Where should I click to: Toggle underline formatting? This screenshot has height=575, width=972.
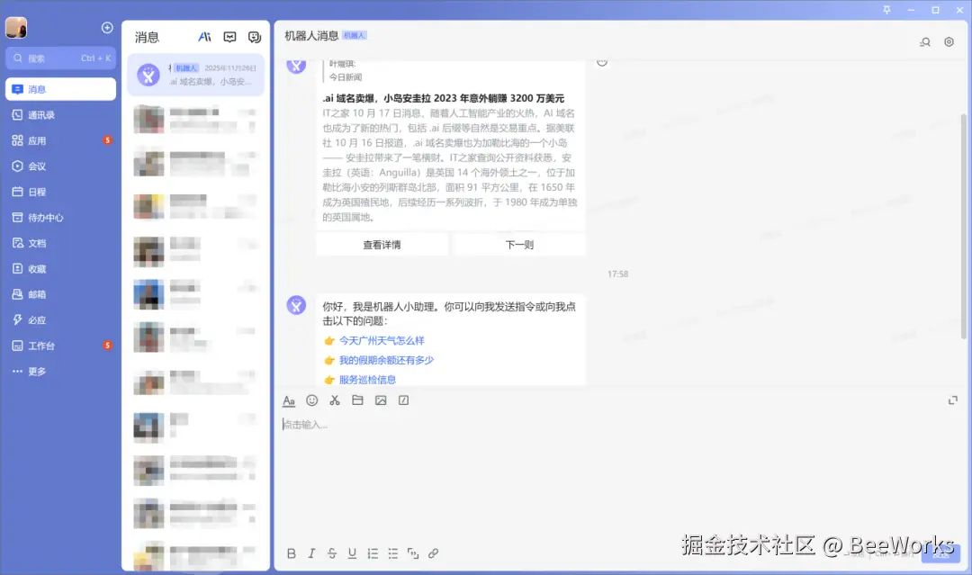point(351,553)
